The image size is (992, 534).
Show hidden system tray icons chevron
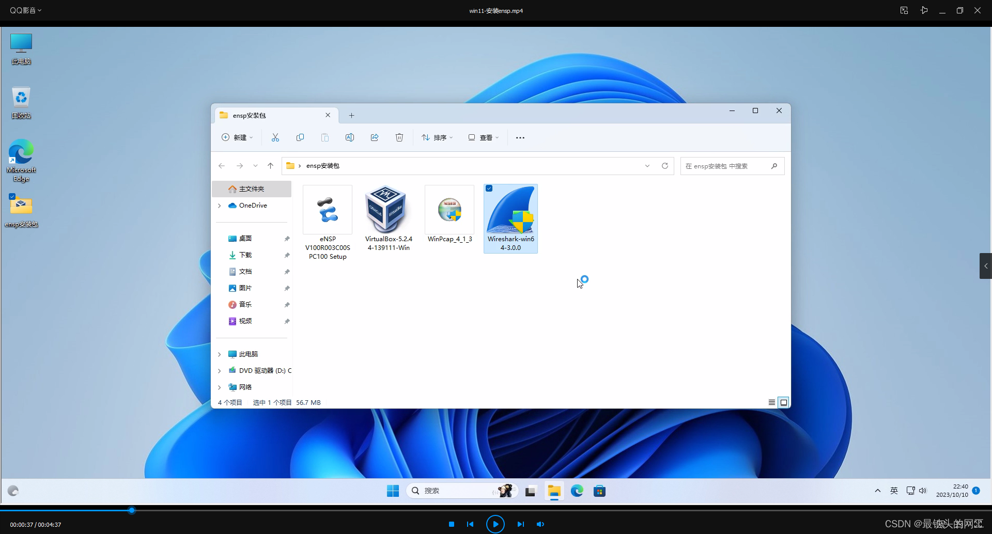pyautogui.click(x=877, y=491)
